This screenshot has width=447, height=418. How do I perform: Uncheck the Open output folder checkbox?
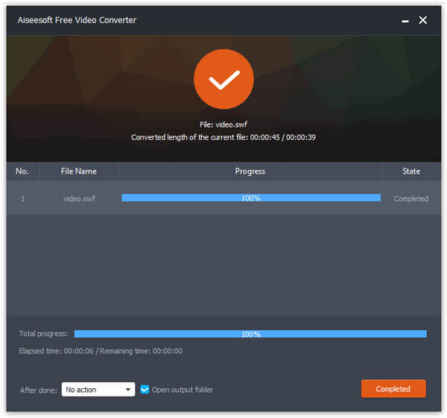coord(145,389)
